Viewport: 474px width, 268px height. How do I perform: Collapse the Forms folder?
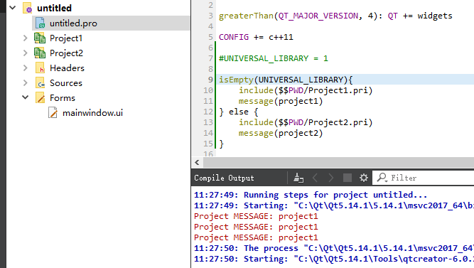click(26, 97)
